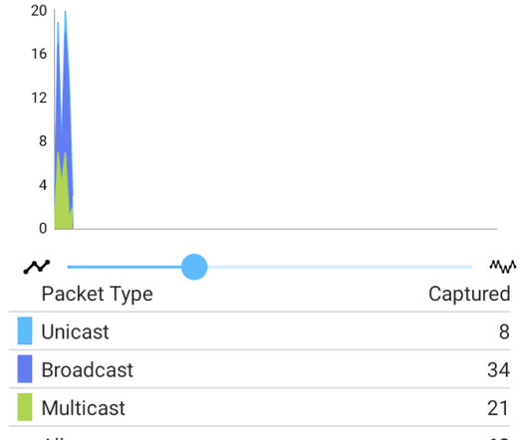Click the y-axis label 20

coord(39,11)
